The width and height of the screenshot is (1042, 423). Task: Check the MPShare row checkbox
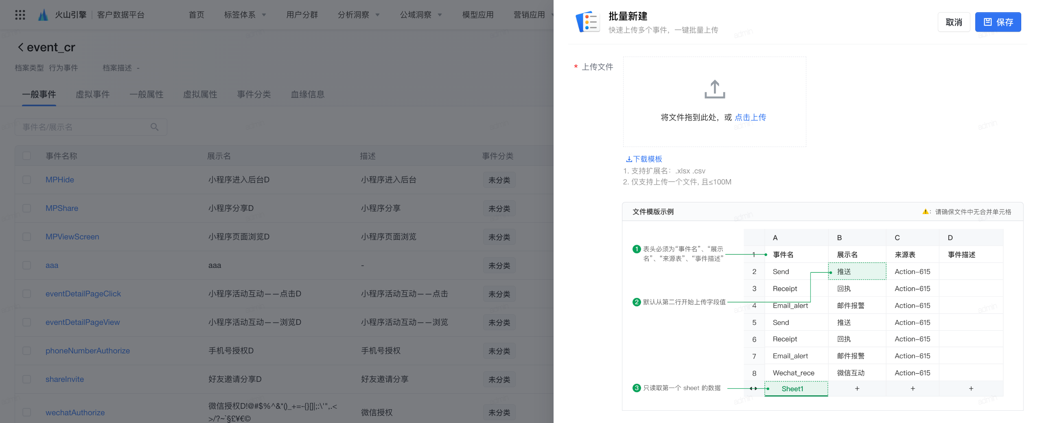coord(27,208)
